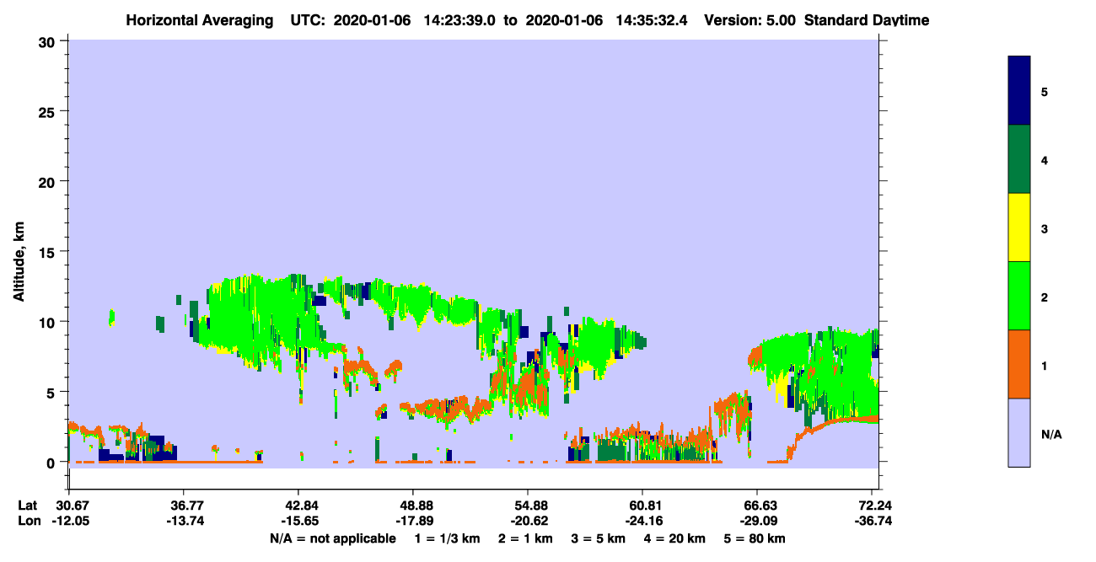Click the y-axis tick label 10

[49, 322]
